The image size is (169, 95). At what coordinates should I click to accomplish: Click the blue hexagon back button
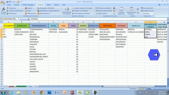(x=154, y=55)
